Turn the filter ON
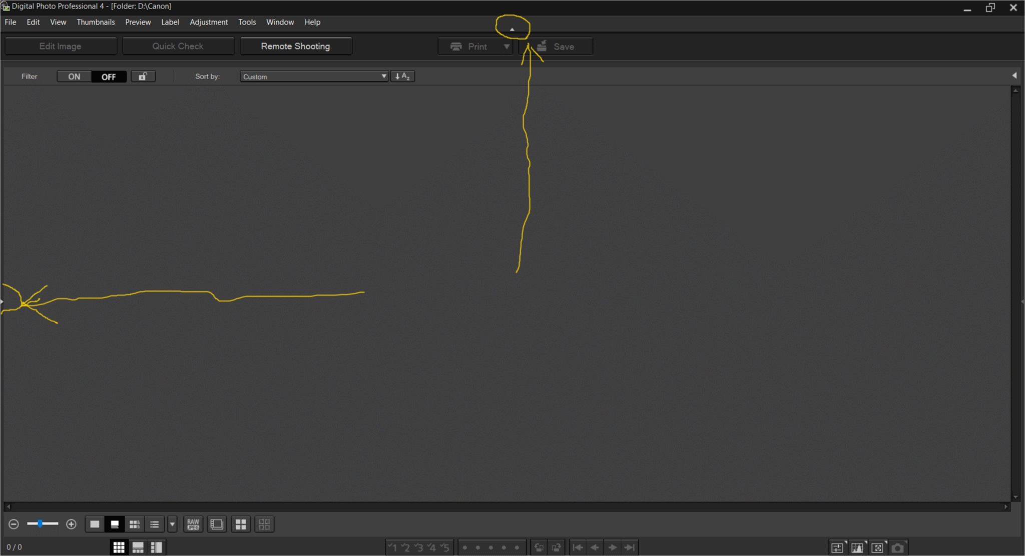 coord(74,76)
